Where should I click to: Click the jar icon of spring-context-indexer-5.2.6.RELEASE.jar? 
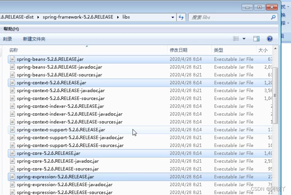click(12, 106)
